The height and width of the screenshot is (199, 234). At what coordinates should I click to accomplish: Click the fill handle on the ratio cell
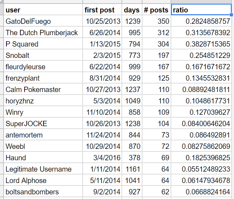click(232, 15)
